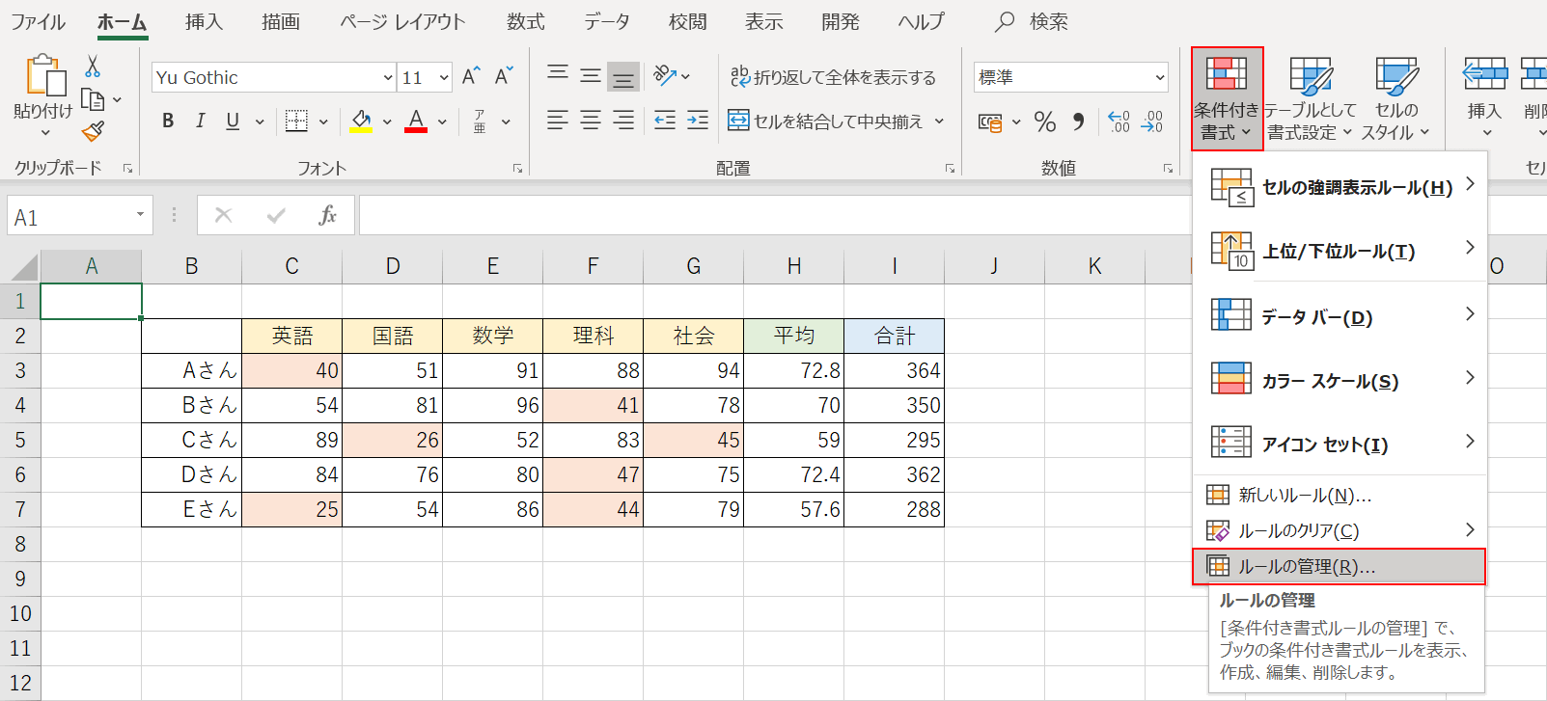Open the font color dropdown arrow
Viewport: 1547px width, 701px height.
click(x=442, y=121)
